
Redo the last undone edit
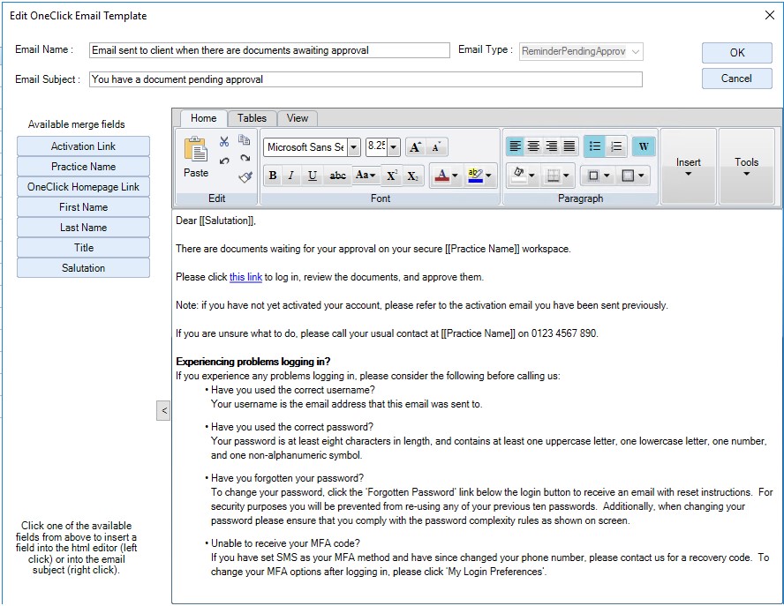[x=245, y=159]
